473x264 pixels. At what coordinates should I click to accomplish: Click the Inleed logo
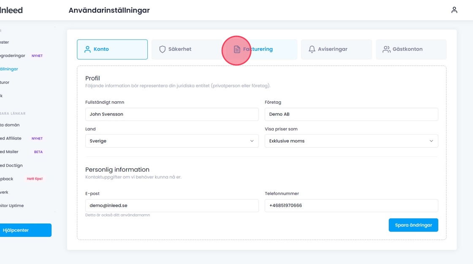[x=11, y=10]
